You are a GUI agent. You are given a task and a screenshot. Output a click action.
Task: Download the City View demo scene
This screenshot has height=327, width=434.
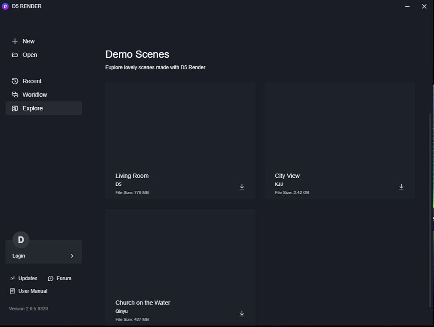coord(401,186)
